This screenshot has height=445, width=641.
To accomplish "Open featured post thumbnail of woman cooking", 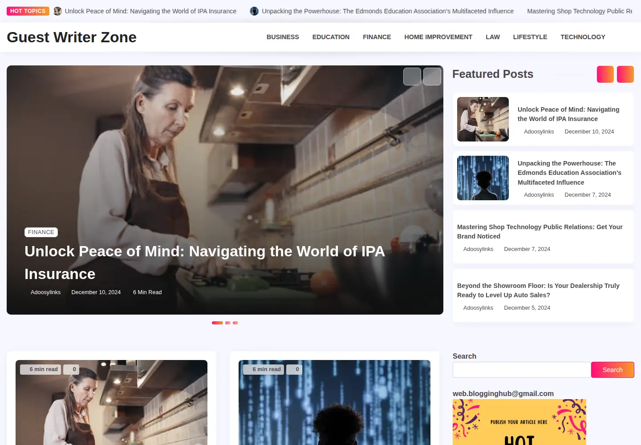I will (x=483, y=119).
